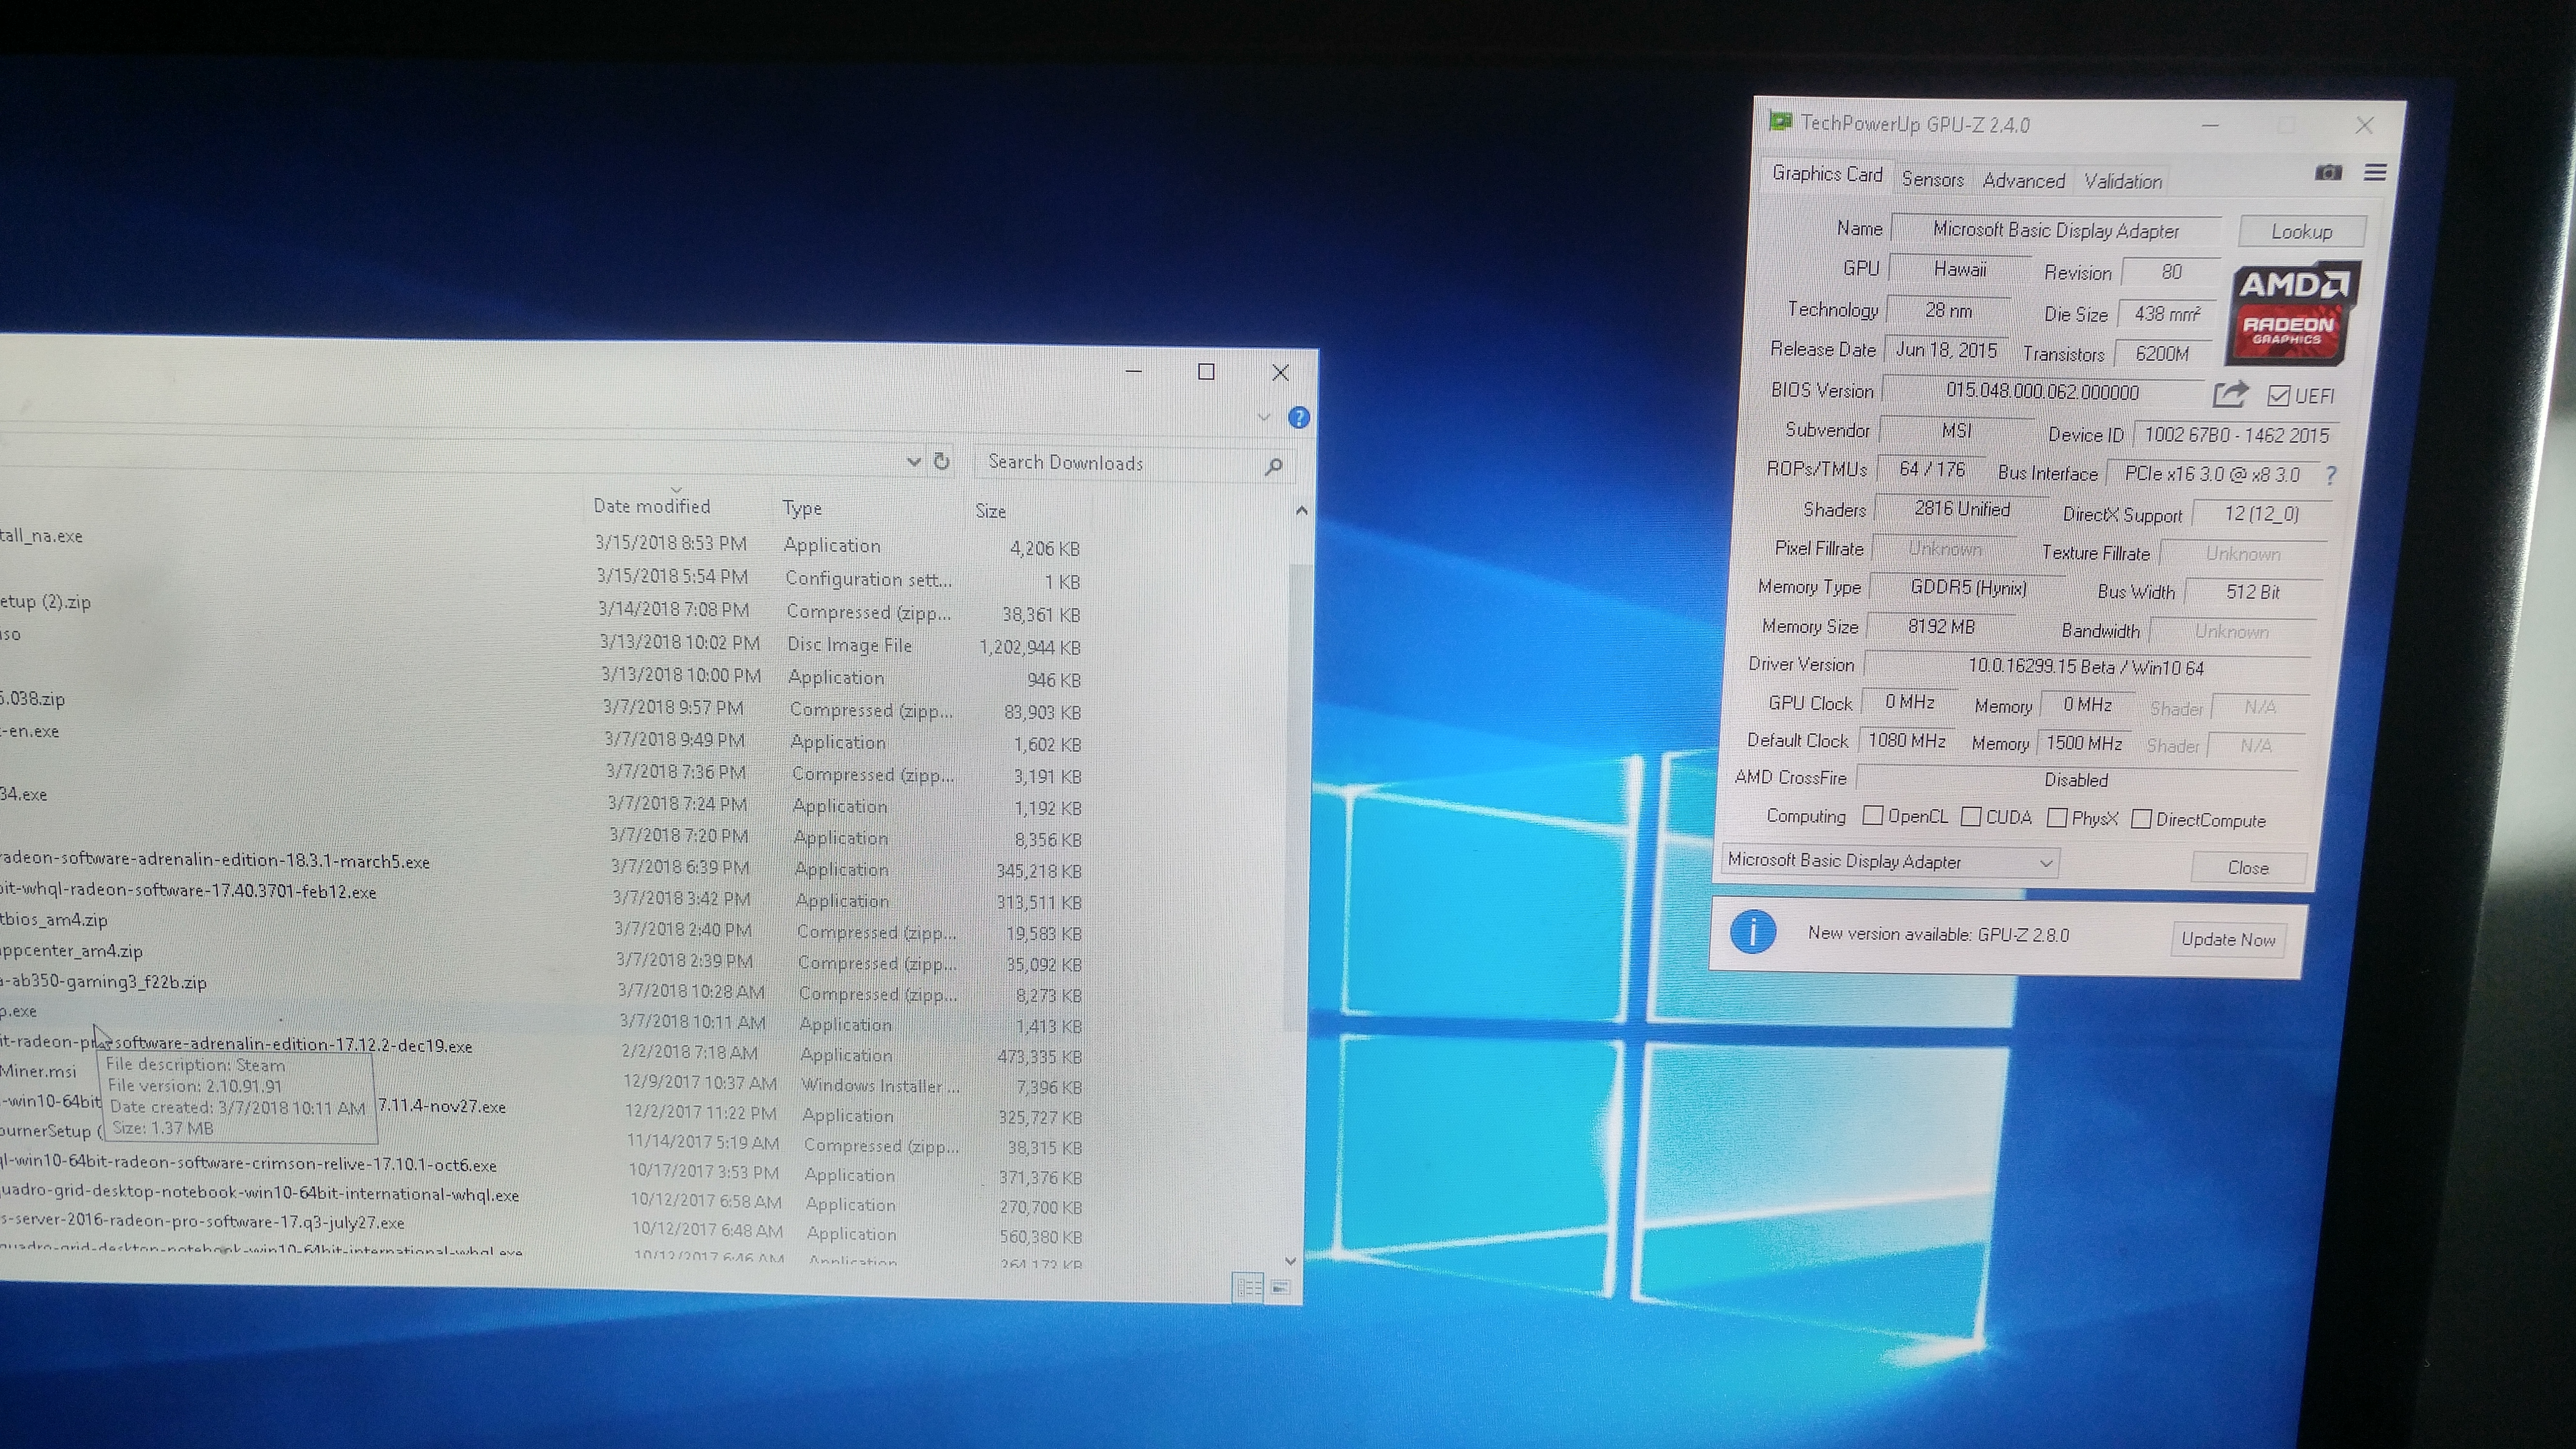Image resolution: width=2576 pixels, height=1449 pixels.
Task: Refresh the Downloads folder view
Action: pyautogui.click(x=941, y=461)
